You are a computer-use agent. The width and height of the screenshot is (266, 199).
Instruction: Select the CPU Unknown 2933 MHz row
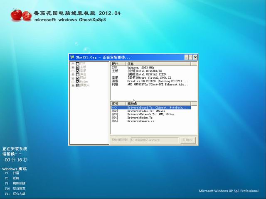(151, 68)
